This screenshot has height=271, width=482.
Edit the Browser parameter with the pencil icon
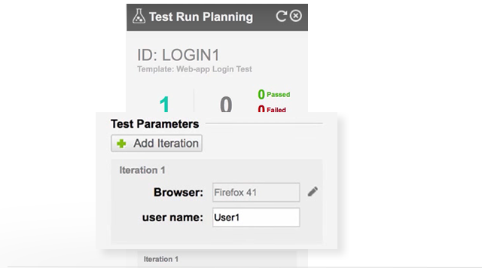click(x=313, y=191)
